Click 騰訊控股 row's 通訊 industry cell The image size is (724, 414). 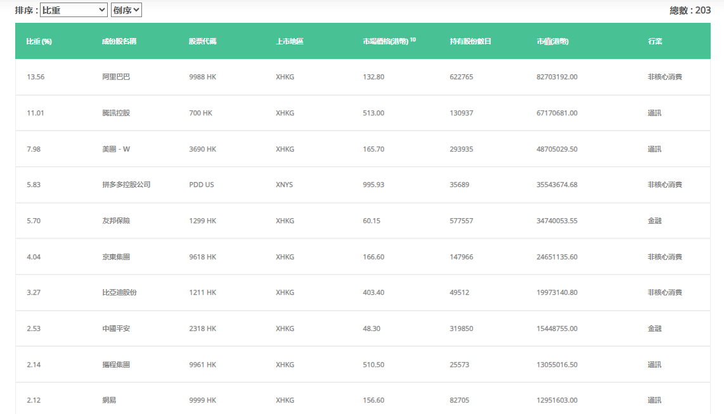655,113
